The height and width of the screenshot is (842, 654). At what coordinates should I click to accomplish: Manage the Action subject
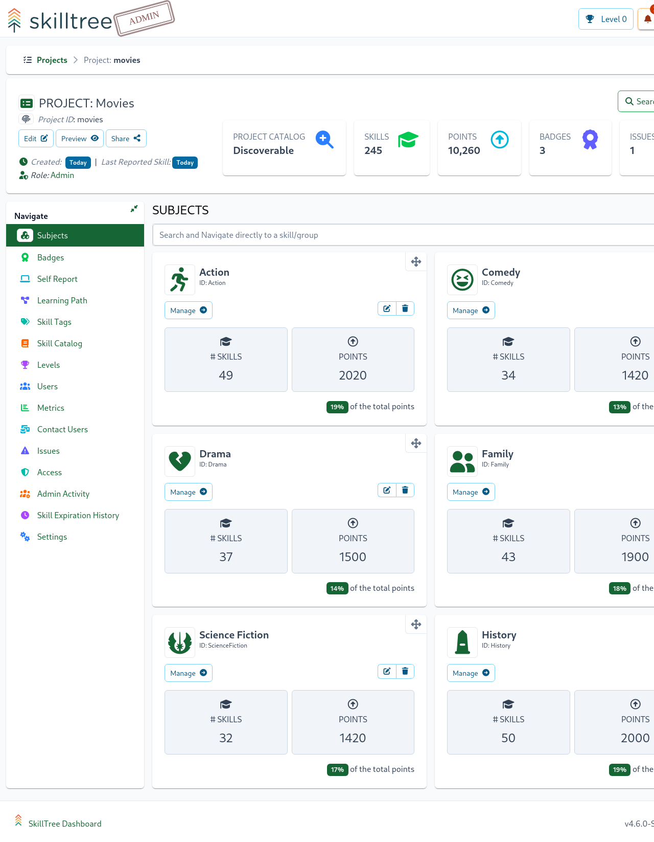pyautogui.click(x=189, y=311)
